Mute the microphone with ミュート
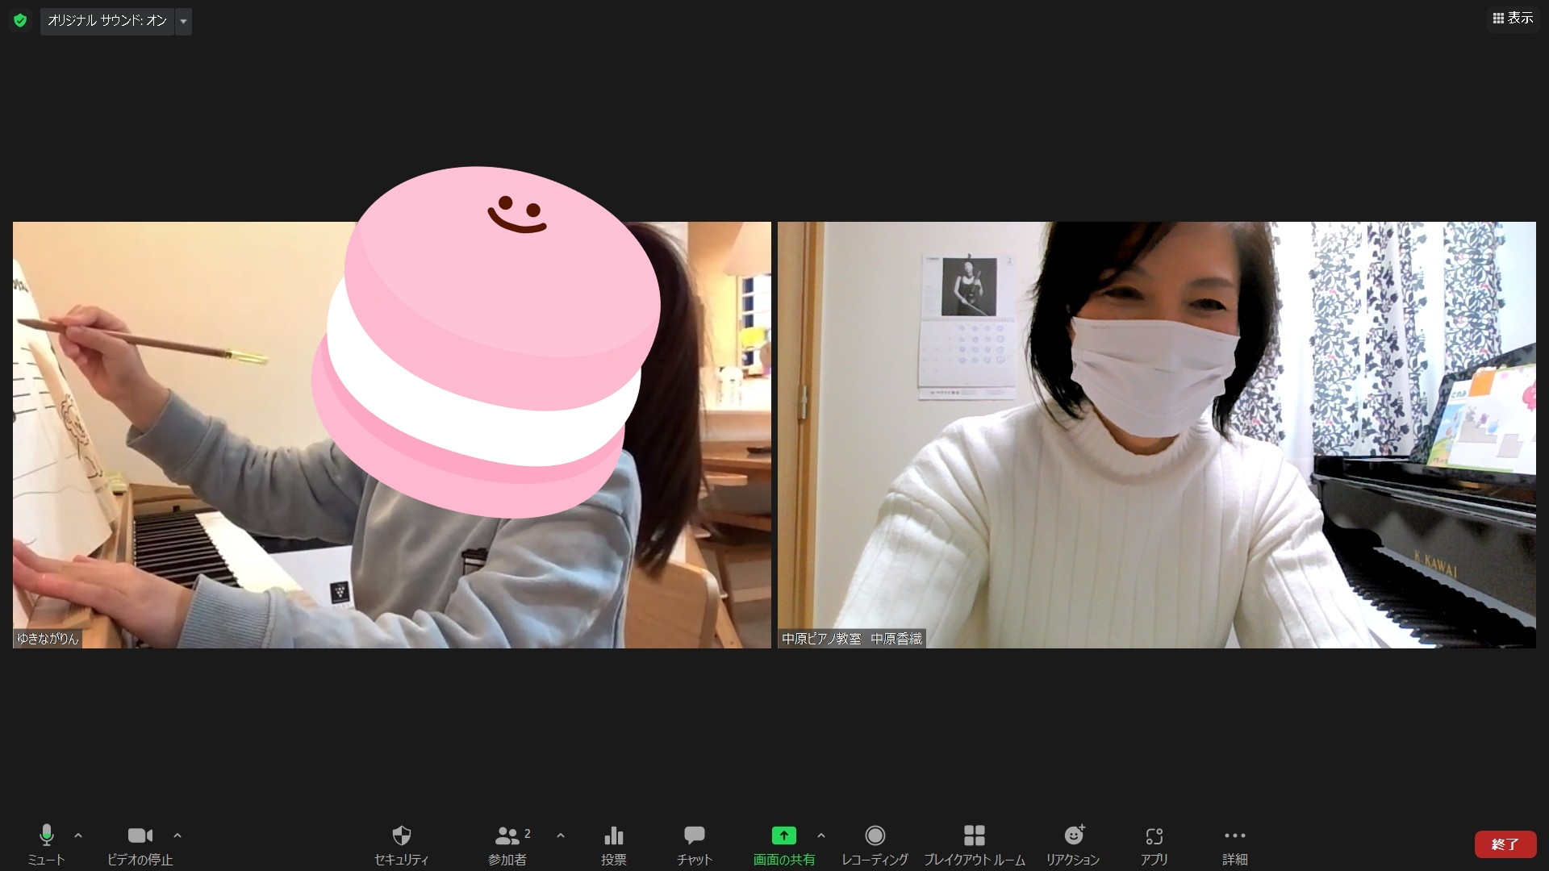The width and height of the screenshot is (1549, 871). (x=46, y=844)
